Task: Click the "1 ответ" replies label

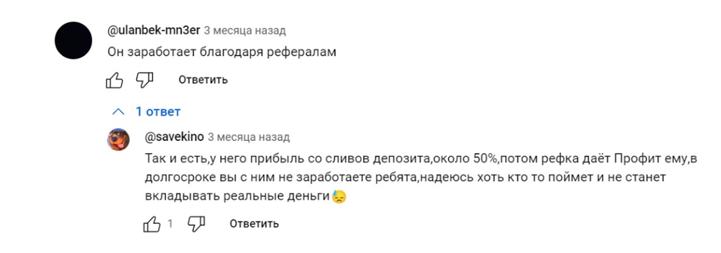Action: tap(158, 111)
